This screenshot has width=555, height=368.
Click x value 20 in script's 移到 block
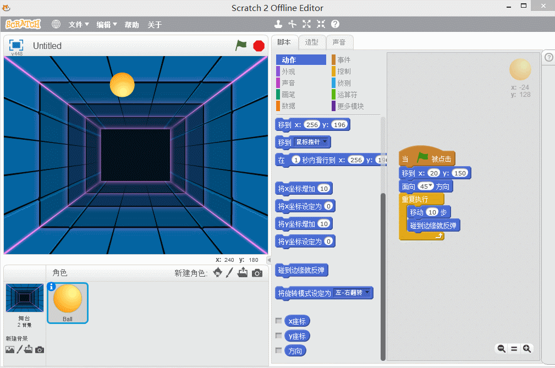click(434, 173)
